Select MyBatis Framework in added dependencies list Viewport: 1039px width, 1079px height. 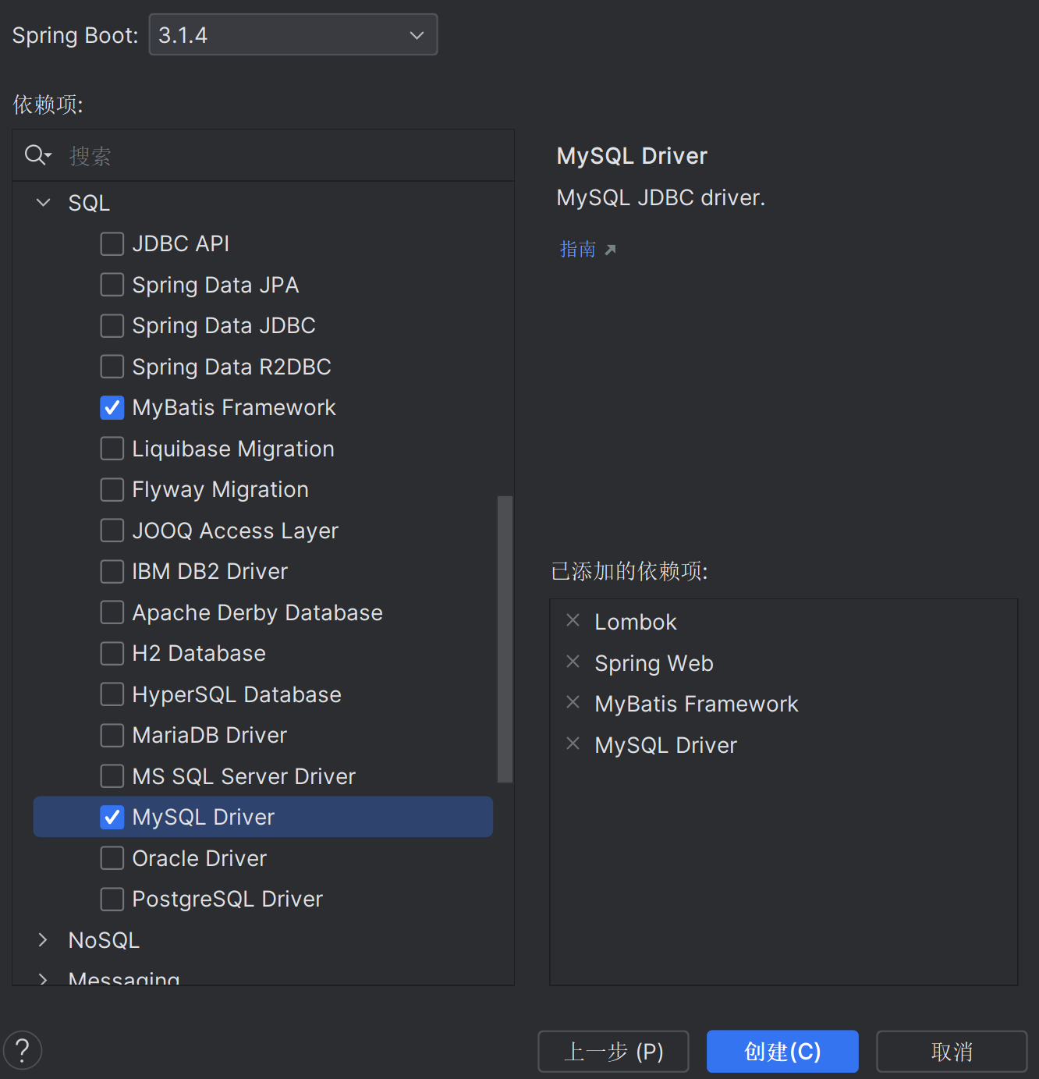point(697,704)
